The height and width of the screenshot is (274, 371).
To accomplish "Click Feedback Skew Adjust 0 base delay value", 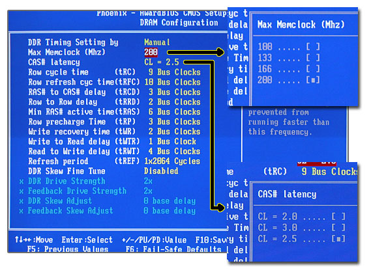I will 170,211.
